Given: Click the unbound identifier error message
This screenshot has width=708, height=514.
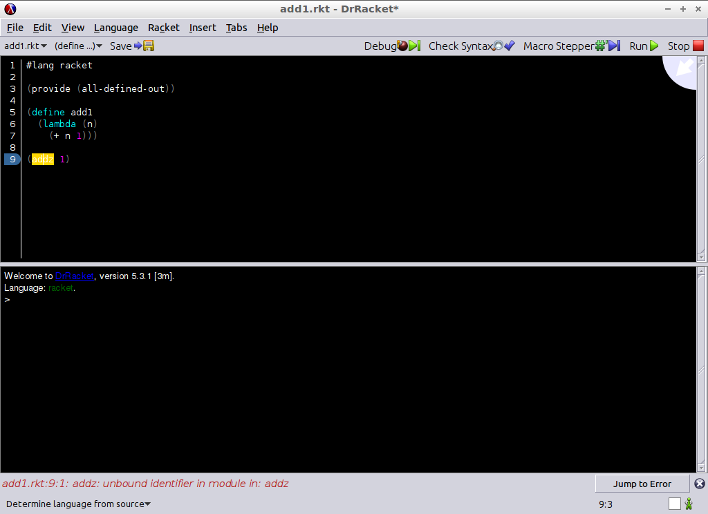Looking at the screenshot, I should pyautogui.click(x=145, y=484).
